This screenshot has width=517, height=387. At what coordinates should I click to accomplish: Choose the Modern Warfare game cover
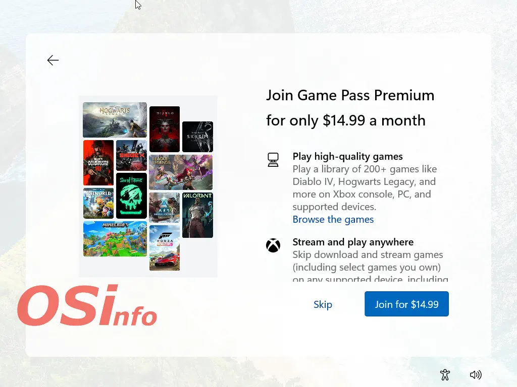tap(98, 163)
